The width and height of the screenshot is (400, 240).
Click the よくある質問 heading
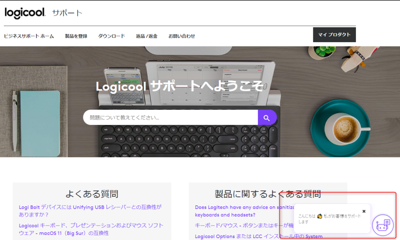pyautogui.click(x=92, y=194)
